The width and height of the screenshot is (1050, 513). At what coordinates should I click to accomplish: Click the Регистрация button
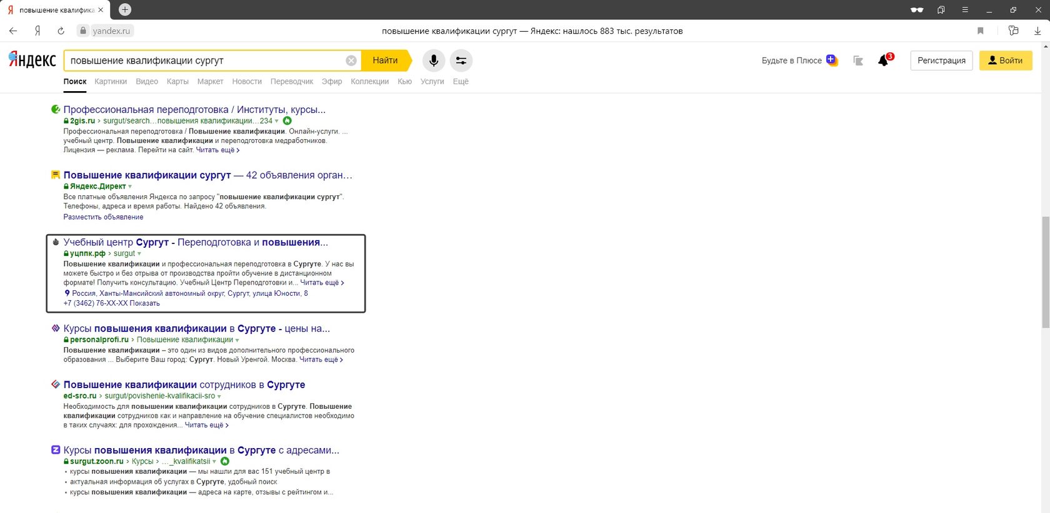tap(941, 61)
